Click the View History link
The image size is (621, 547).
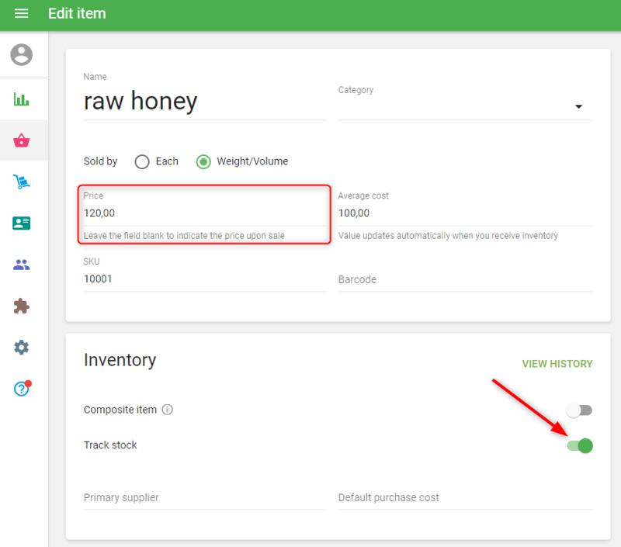click(x=557, y=364)
